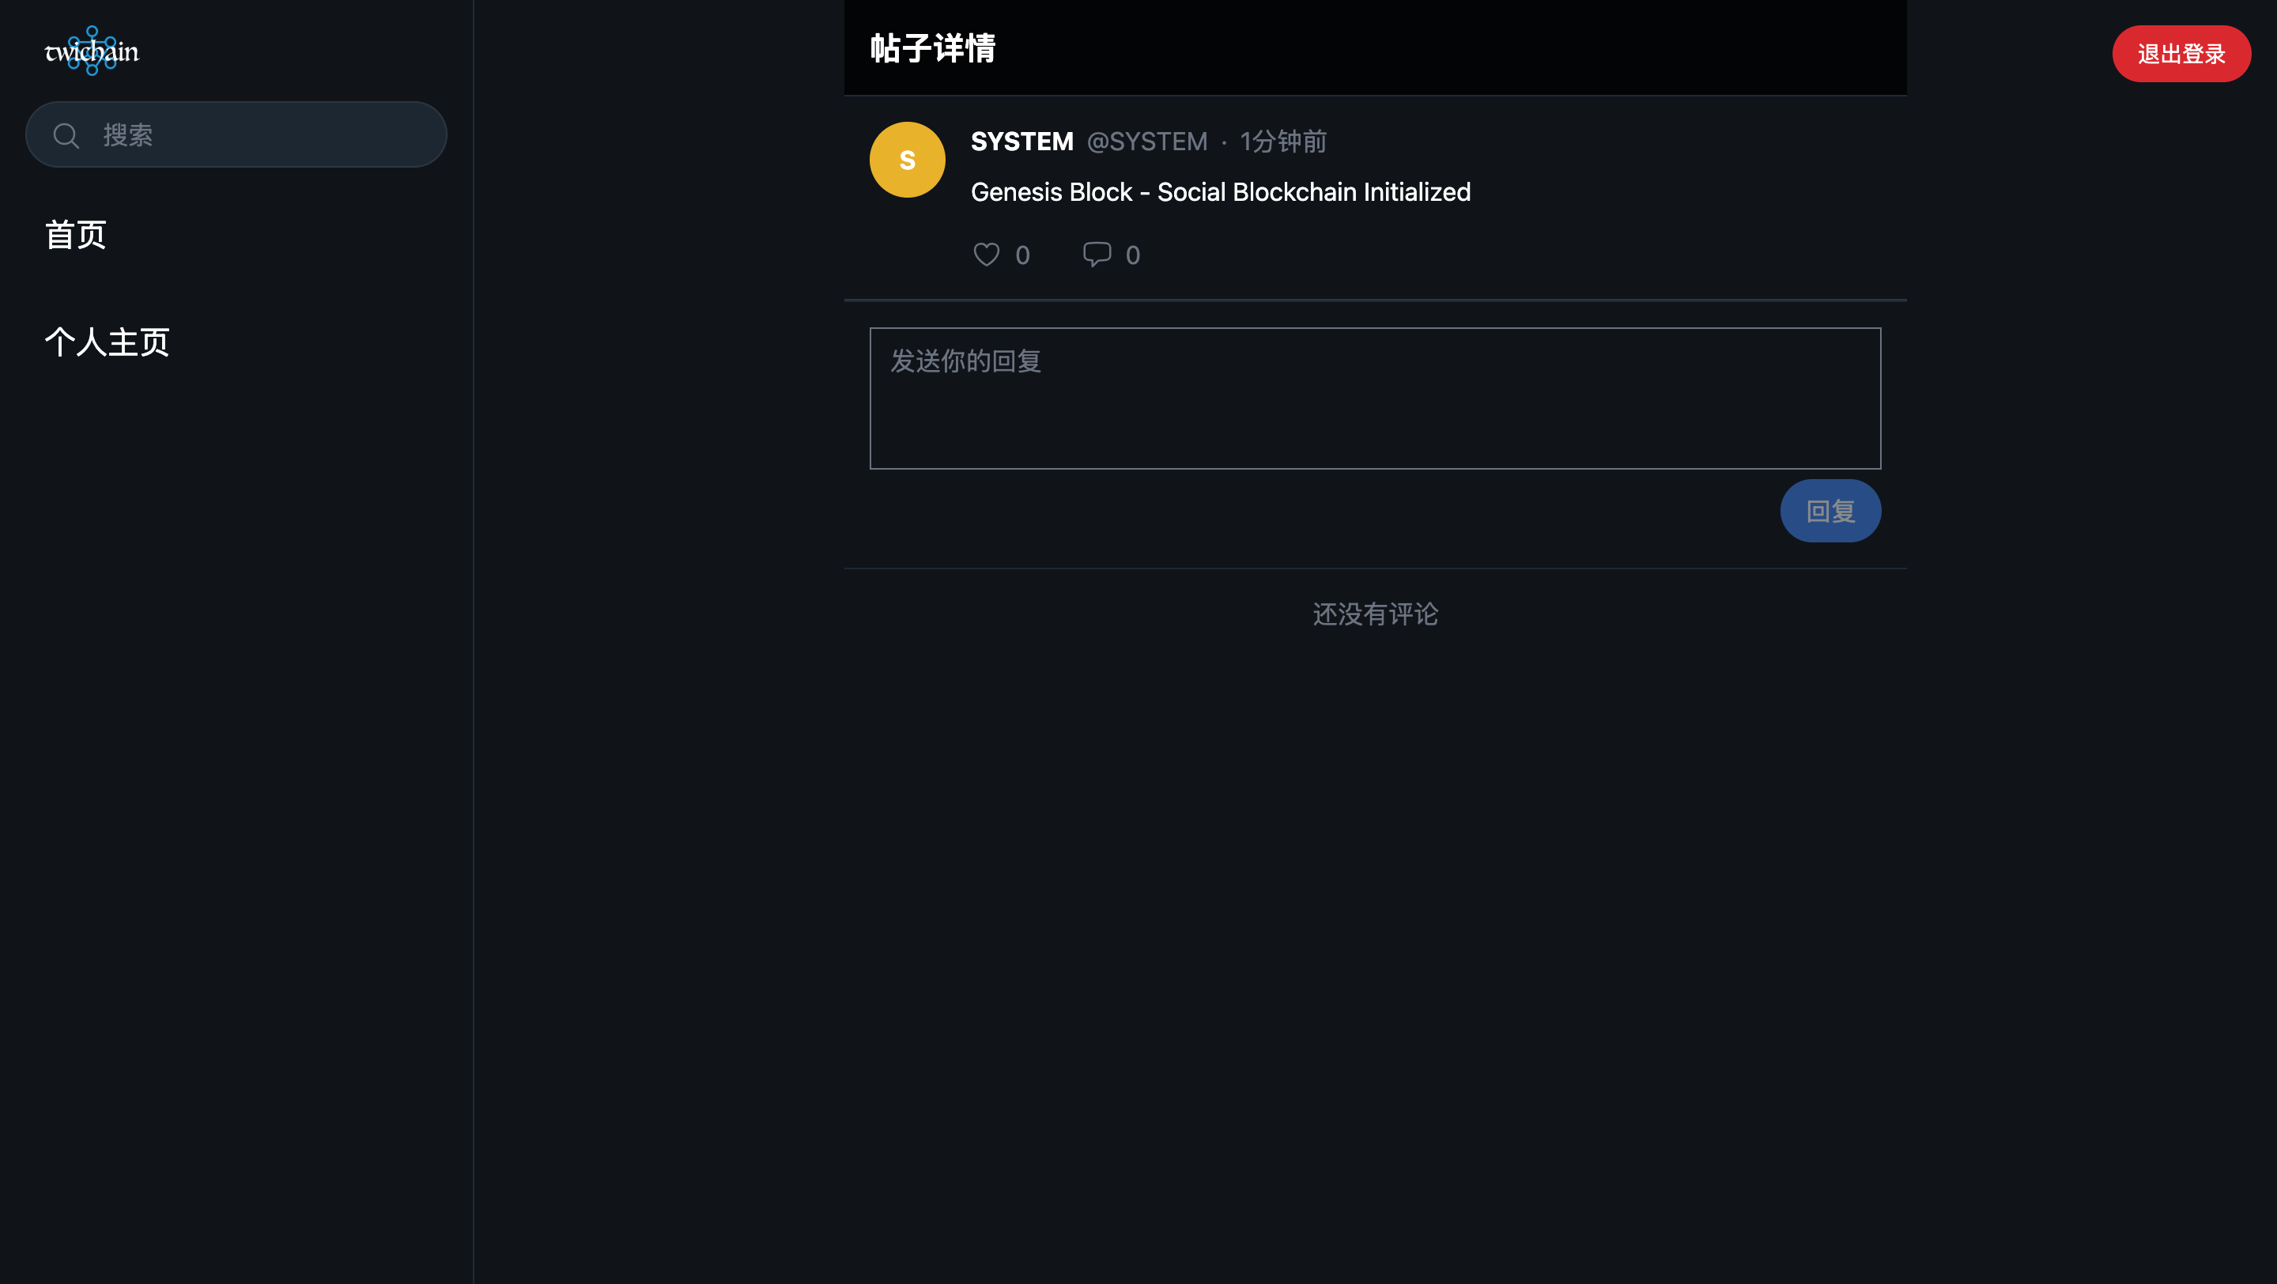Image resolution: width=2277 pixels, height=1284 pixels.
Task: Click the dot separator before timestamp
Action: (1223, 142)
